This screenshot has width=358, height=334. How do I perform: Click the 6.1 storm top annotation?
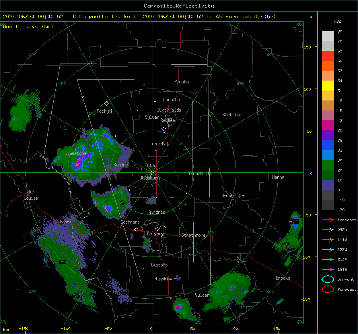coord(294,222)
